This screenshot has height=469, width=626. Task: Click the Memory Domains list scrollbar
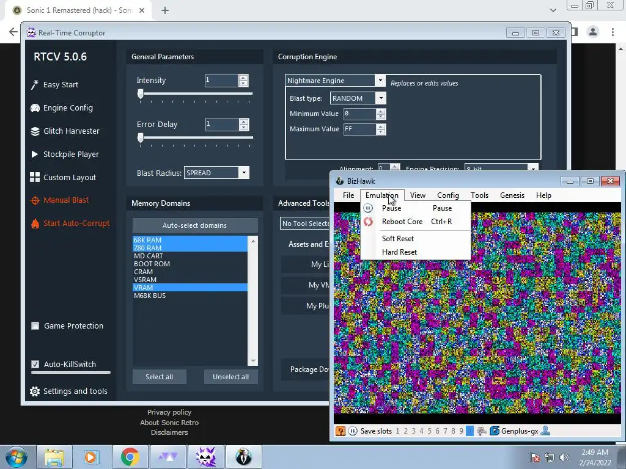[252, 300]
